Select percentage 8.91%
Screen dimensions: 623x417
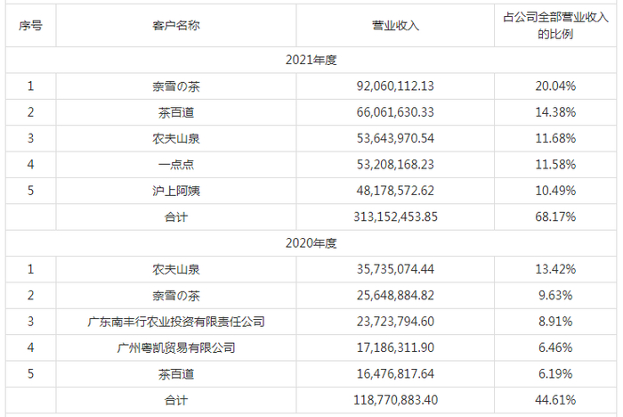(x=555, y=322)
